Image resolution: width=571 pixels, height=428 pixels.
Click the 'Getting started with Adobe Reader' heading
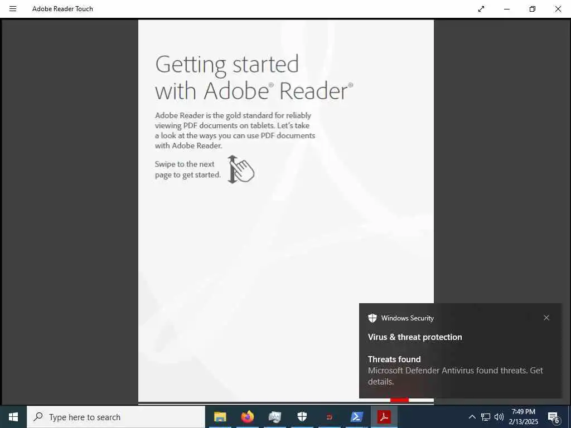click(x=254, y=77)
